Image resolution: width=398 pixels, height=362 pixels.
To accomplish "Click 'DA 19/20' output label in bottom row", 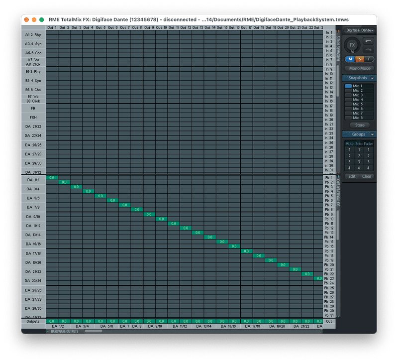I will [277, 326].
